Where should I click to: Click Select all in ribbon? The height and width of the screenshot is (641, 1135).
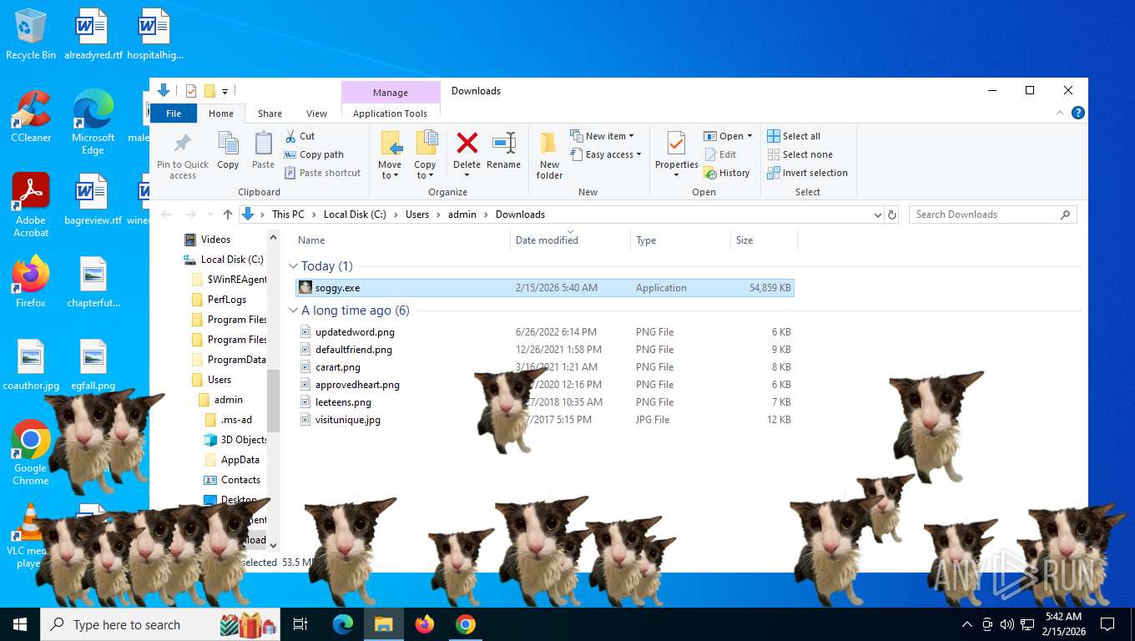pos(794,136)
